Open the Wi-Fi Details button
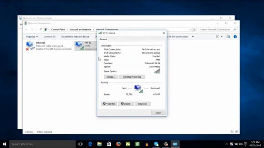 pos(111,77)
